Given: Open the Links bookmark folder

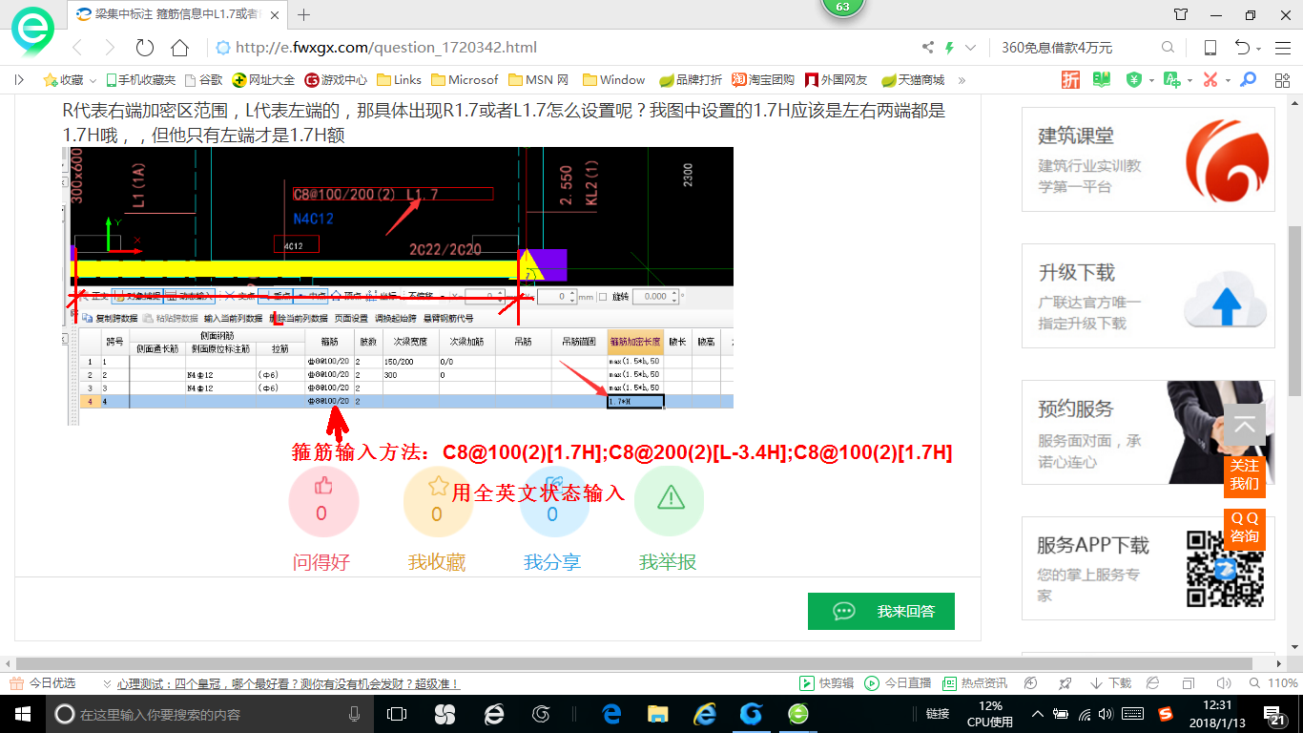Looking at the screenshot, I should tap(400, 80).
